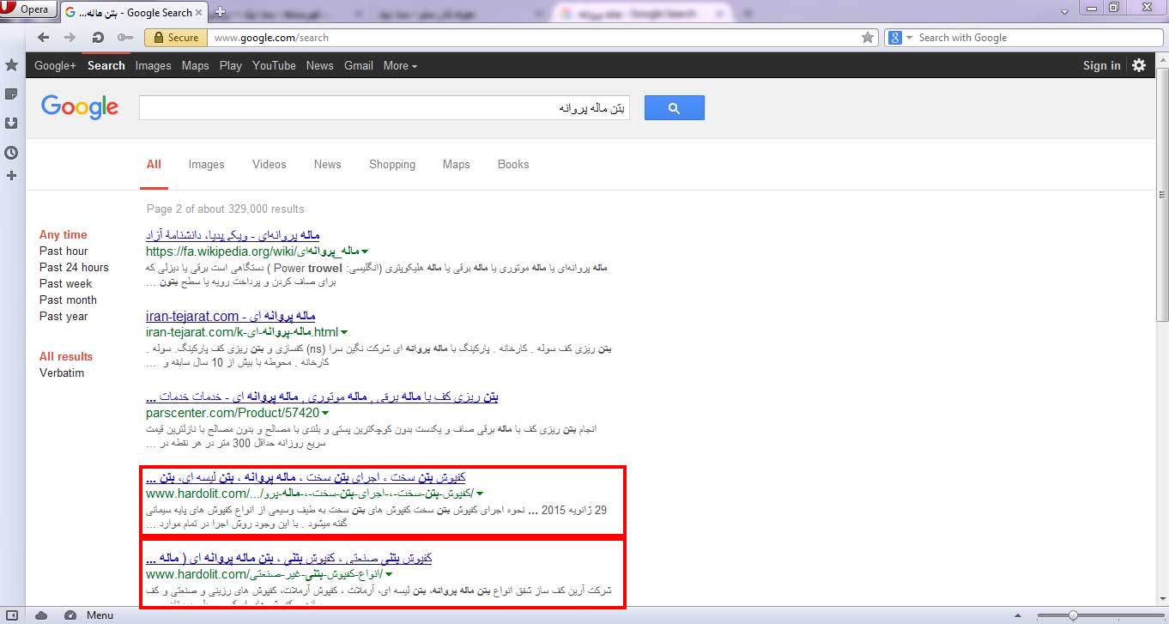
Task: Add a panel with sidebar plus
Action: 11,176
